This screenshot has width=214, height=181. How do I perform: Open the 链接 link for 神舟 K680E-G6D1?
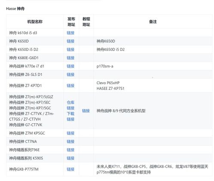(70, 58)
